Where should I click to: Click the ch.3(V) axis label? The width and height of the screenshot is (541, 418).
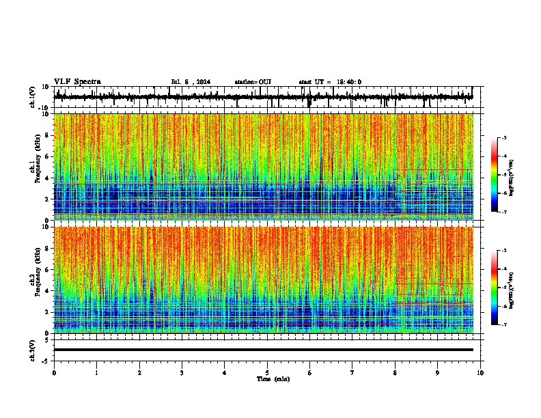tap(33, 351)
